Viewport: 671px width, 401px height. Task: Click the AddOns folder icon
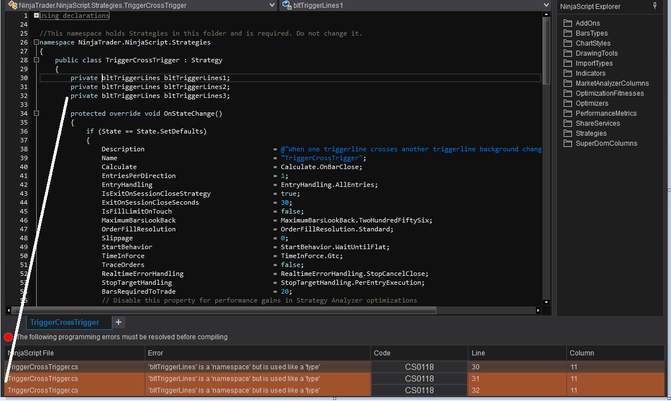(568, 23)
